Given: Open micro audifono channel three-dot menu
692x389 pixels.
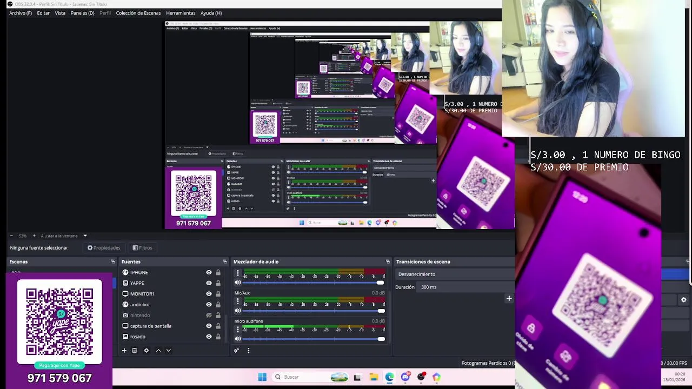Looking at the screenshot, I should tap(237, 330).
